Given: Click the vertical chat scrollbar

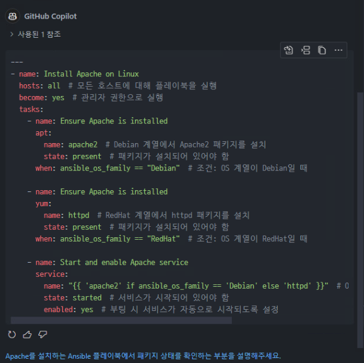Looking at the screenshot, I should coord(360,220).
